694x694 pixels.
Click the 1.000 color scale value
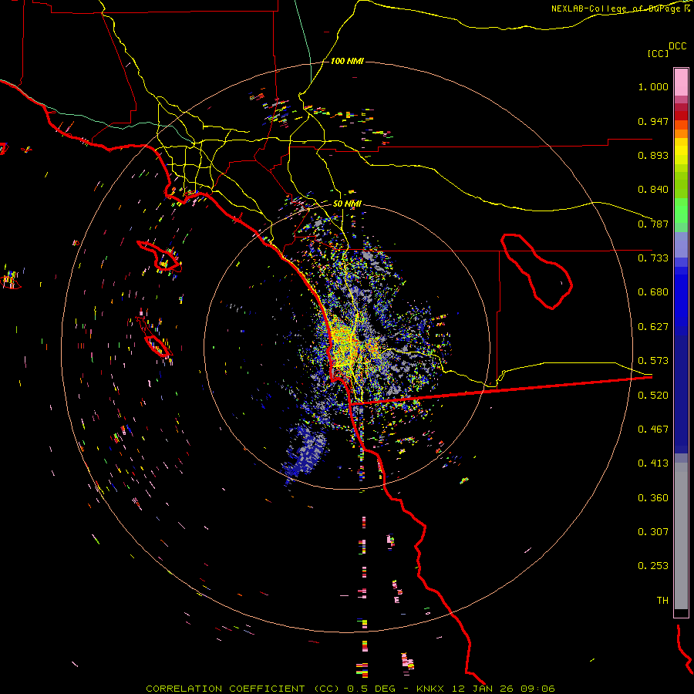coord(653,86)
